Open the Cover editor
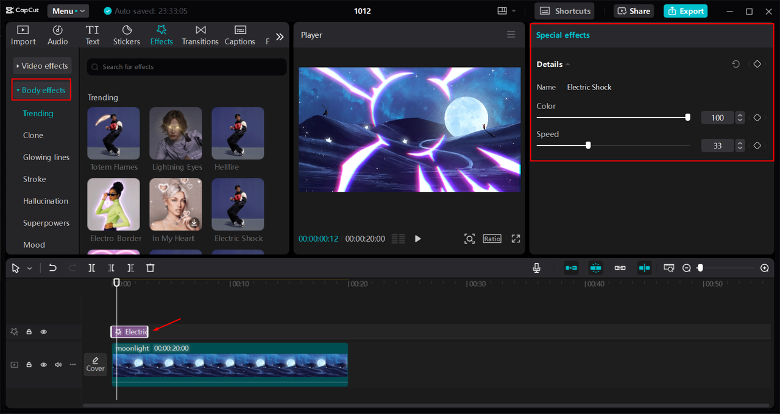Screen dimensions: 780x414 [95, 364]
